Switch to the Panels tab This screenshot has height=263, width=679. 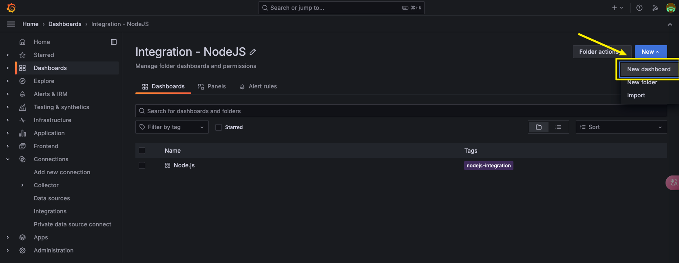(x=212, y=86)
